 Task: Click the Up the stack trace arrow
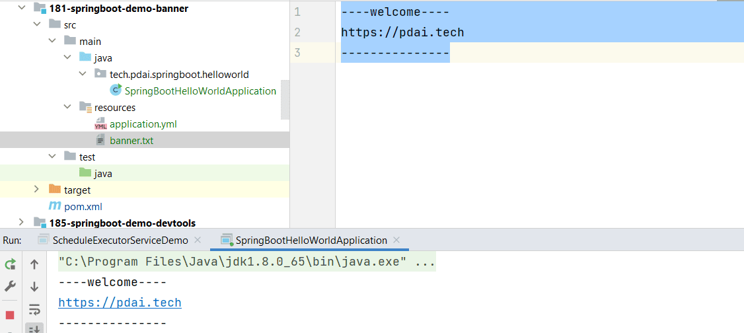pyautogui.click(x=34, y=265)
